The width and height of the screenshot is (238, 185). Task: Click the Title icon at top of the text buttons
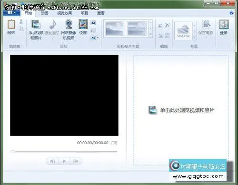(93, 23)
